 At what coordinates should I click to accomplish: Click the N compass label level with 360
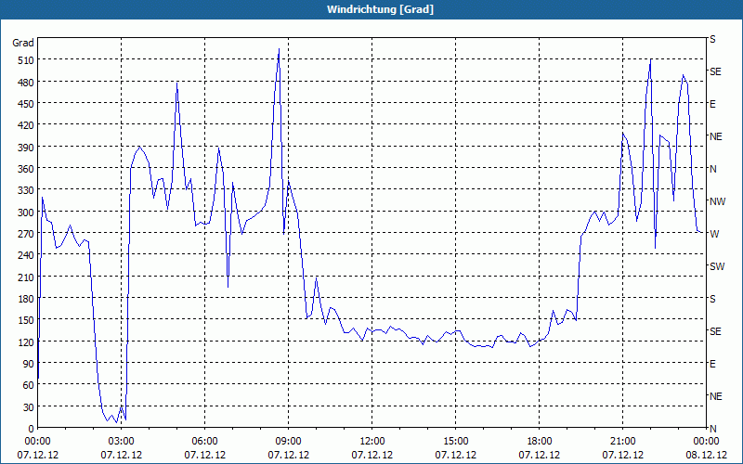tap(713, 169)
